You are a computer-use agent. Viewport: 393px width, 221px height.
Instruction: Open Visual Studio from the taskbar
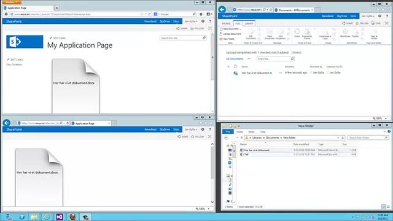click(x=60, y=217)
